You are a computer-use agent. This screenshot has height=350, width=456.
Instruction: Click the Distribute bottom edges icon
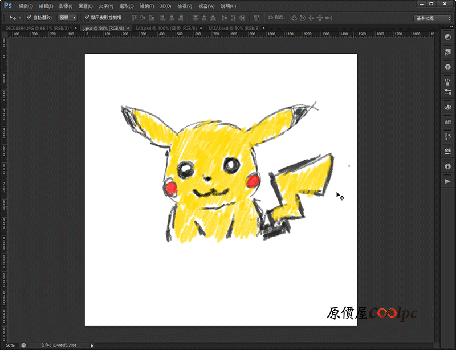click(213, 18)
